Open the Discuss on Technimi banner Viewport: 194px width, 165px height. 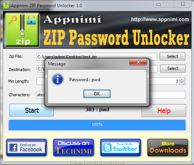pos(73,148)
